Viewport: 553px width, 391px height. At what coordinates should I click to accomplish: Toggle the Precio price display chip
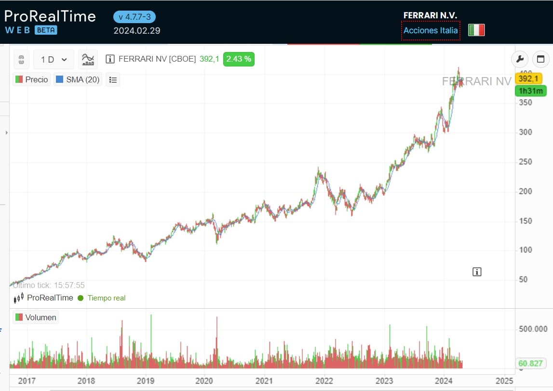31,79
